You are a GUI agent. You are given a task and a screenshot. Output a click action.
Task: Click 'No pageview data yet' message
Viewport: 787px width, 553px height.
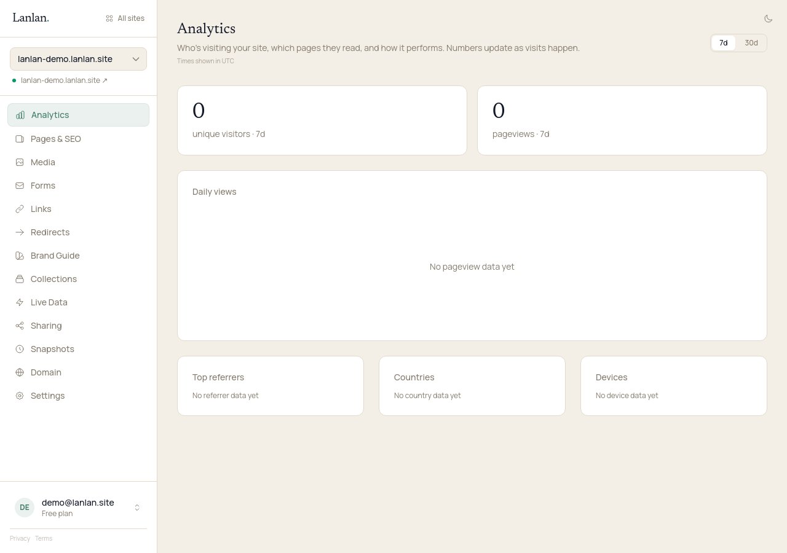(472, 267)
